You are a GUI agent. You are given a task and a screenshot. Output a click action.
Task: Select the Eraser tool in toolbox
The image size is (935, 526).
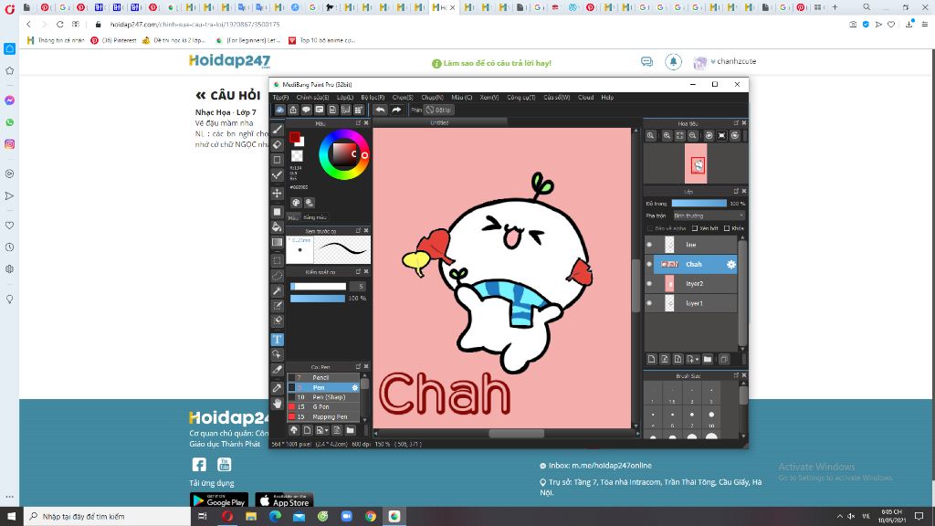click(x=278, y=144)
